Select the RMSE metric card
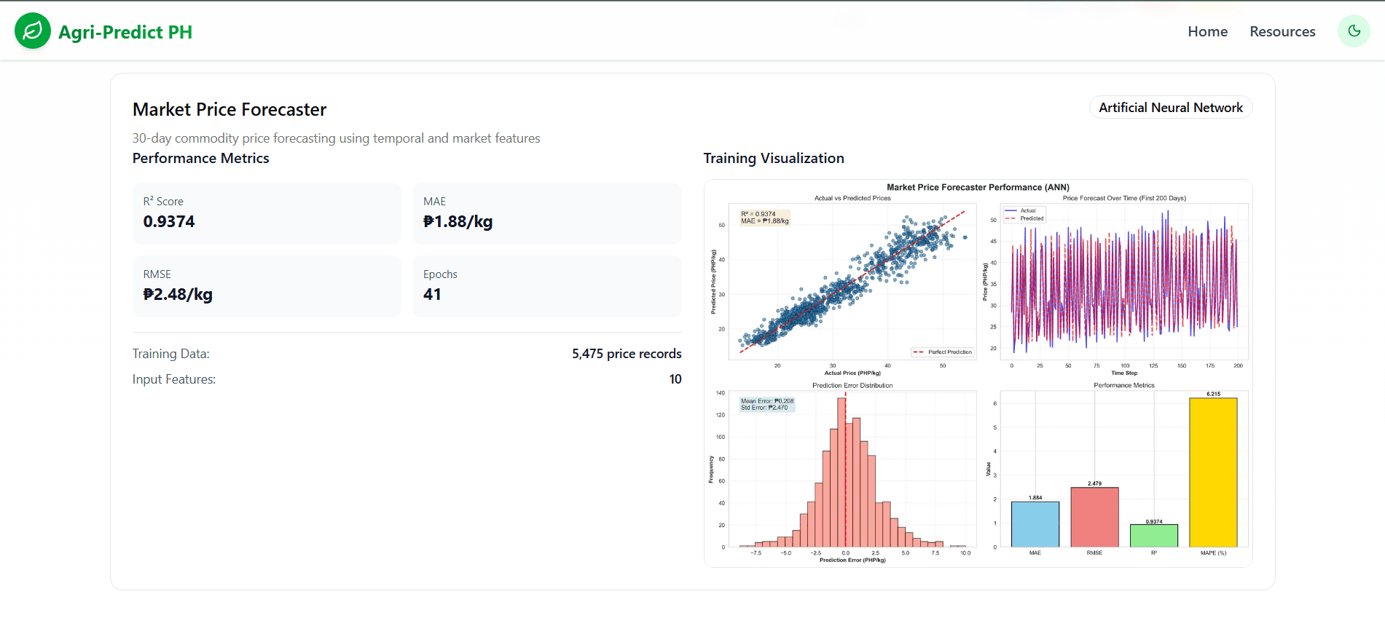Viewport: 1385px width, 634px height. [267, 286]
